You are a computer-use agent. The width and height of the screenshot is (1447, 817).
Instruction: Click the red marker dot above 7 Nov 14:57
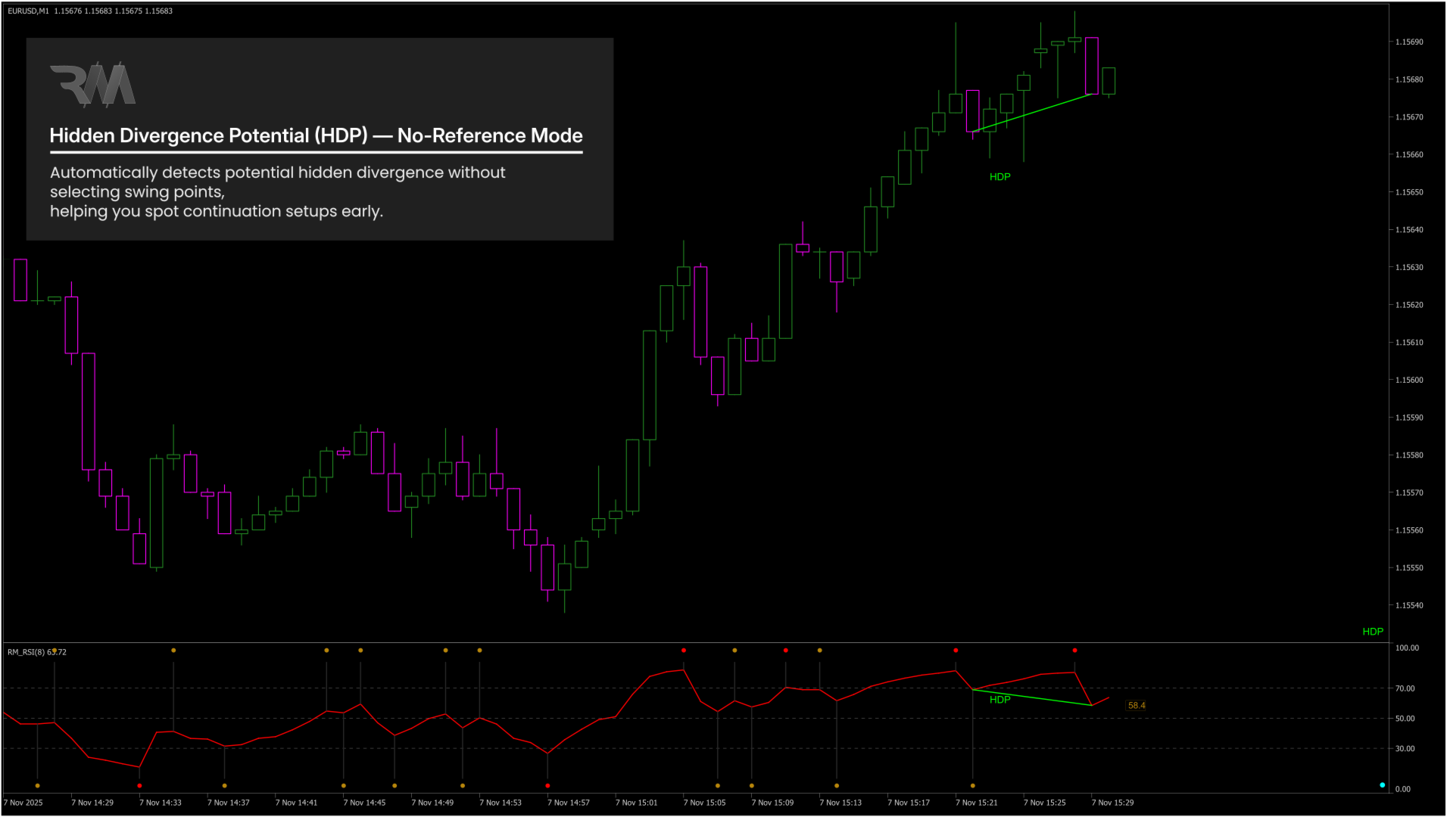[x=547, y=786]
